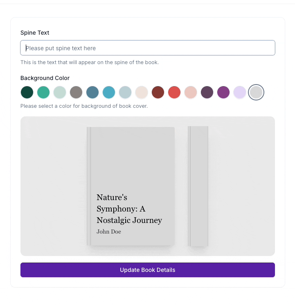Pick the bright sky blue swatch
The height and width of the screenshot is (305, 295).
click(109, 92)
